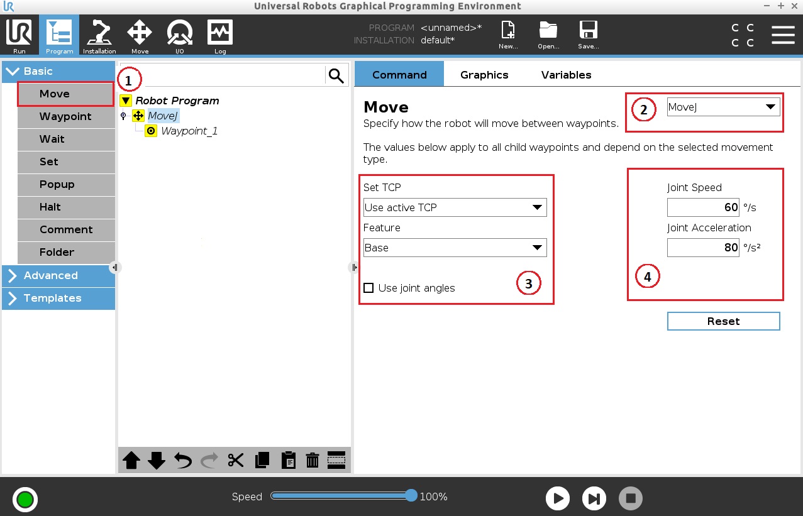Image resolution: width=803 pixels, height=516 pixels.
Task: Step through program with Step button
Action: [594, 498]
